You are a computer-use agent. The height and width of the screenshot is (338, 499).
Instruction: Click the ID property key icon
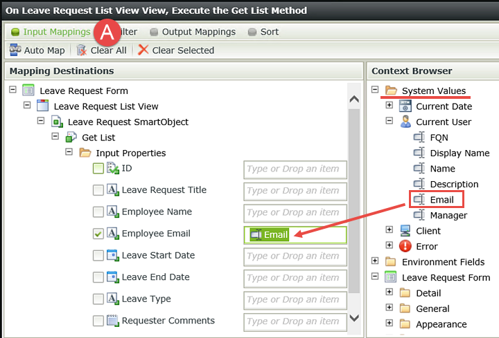113,168
